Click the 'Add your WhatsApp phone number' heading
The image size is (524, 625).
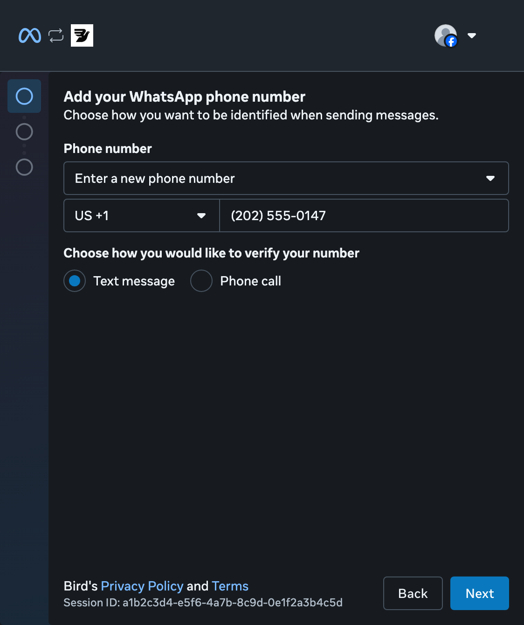click(x=185, y=97)
